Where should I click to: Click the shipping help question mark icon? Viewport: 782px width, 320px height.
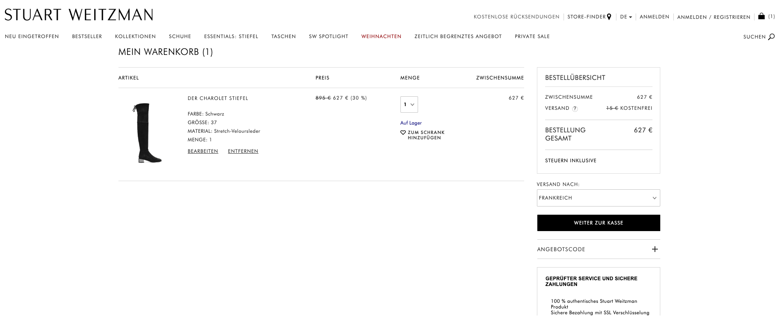tap(575, 109)
